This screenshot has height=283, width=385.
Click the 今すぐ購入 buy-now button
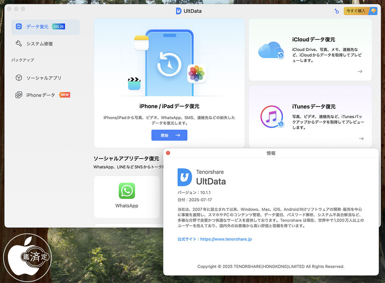point(360,11)
